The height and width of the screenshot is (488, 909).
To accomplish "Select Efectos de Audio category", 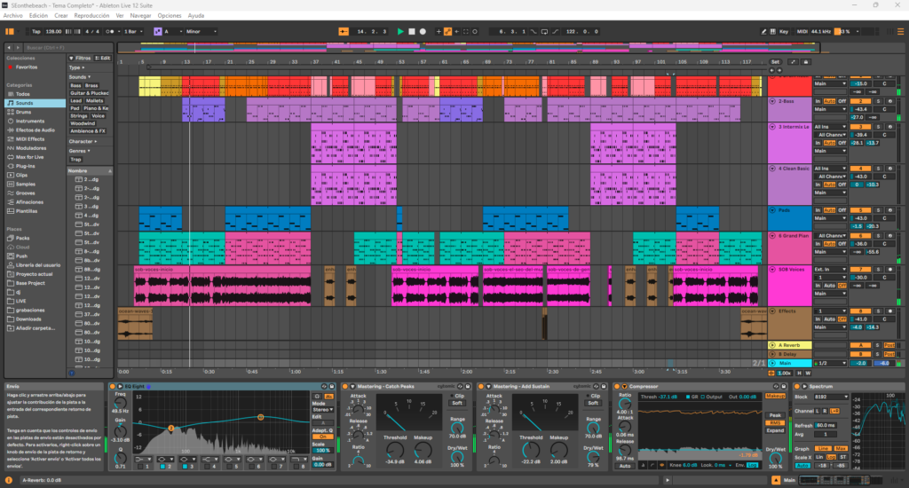I will tap(35, 130).
